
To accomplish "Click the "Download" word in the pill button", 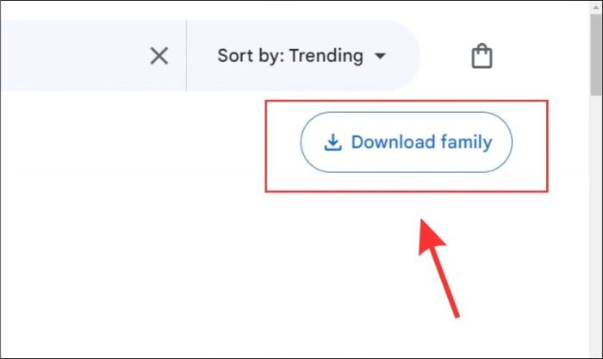I will tap(393, 142).
